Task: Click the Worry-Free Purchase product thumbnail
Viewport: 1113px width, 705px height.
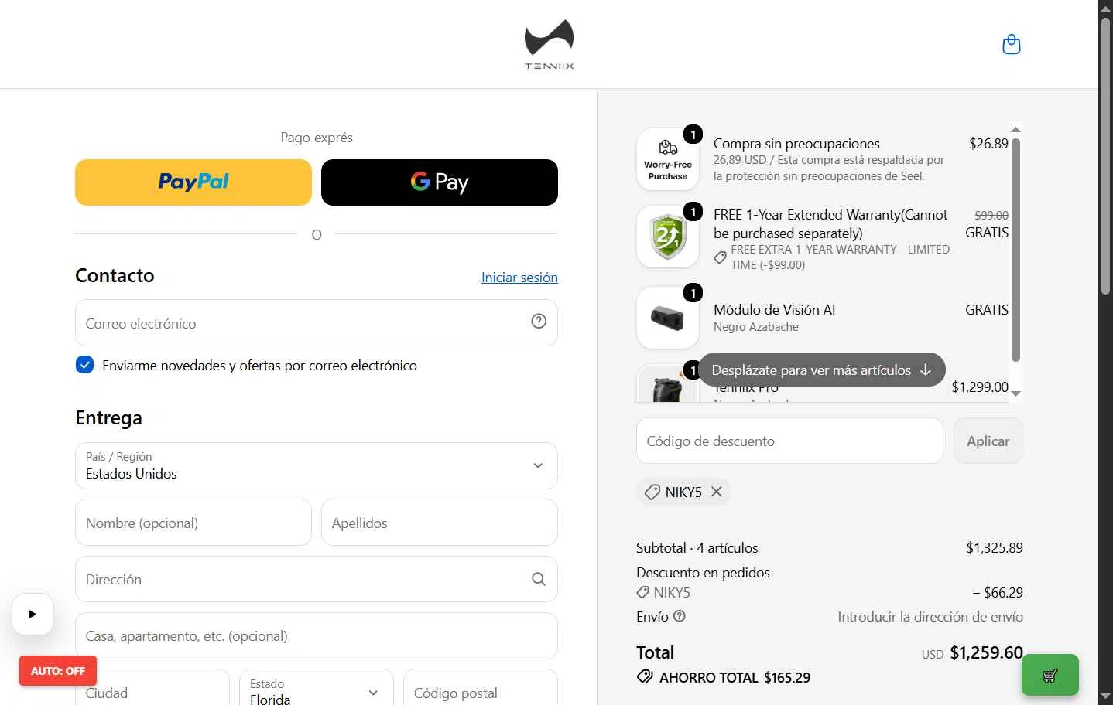Action: click(x=668, y=159)
